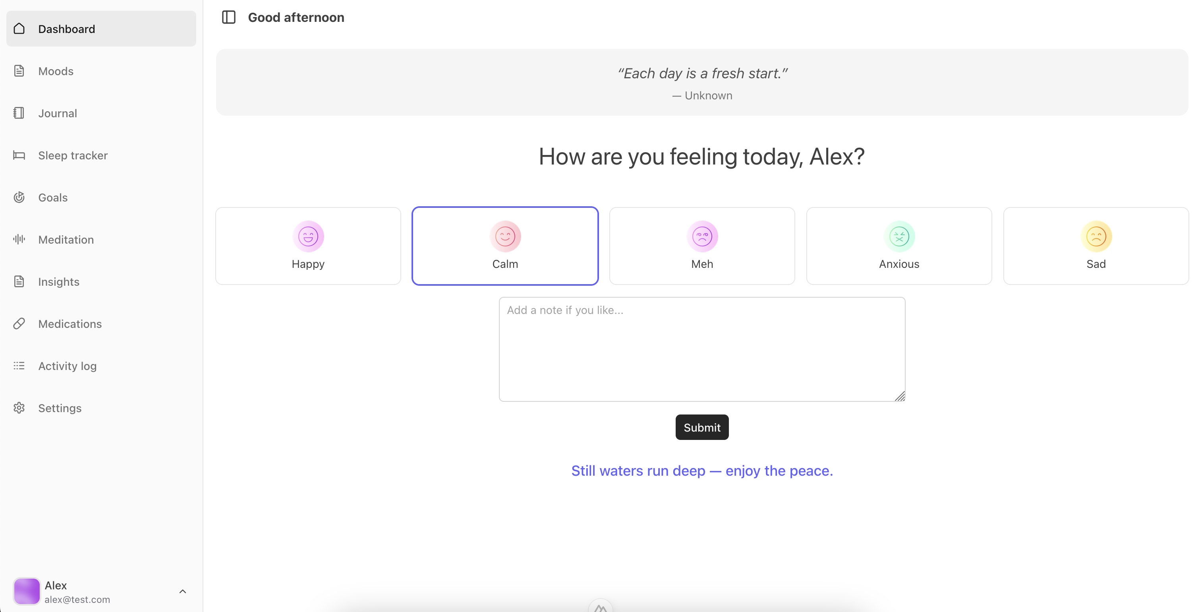This screenshot has width=1198, height=612.
Task: Submit the mood entry
Action: [702, 427]
